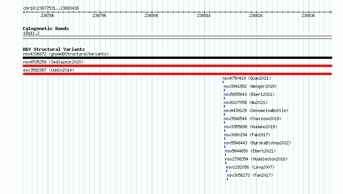Viewport: 343px width, 194px height.
Task: Select the DGV Structural Variants track title
Action: (x=54, y=49)
